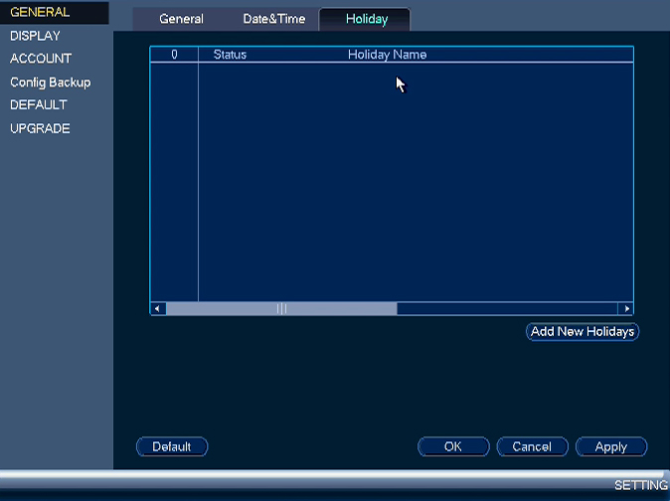Select the DEFAULT sidebar item
The width and height of the screenshot is (670, 501).
tap(39, 104)
